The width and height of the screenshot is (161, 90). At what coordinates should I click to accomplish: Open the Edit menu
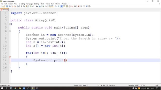6,4
